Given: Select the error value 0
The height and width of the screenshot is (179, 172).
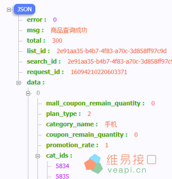Looking at the screenshot, I should (x=55, y=20).
